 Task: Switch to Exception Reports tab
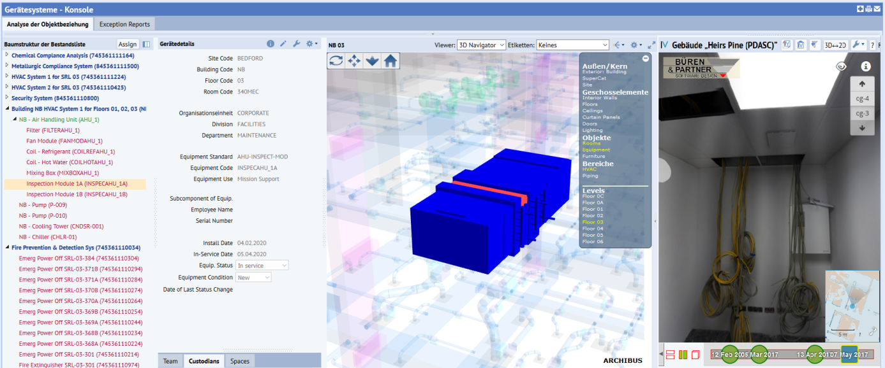124,24
